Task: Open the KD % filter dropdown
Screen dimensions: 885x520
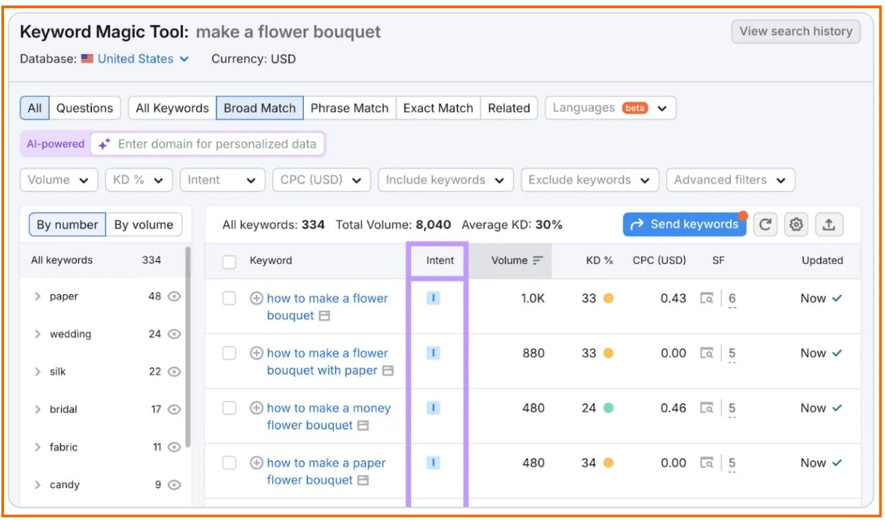Action: 138,180
